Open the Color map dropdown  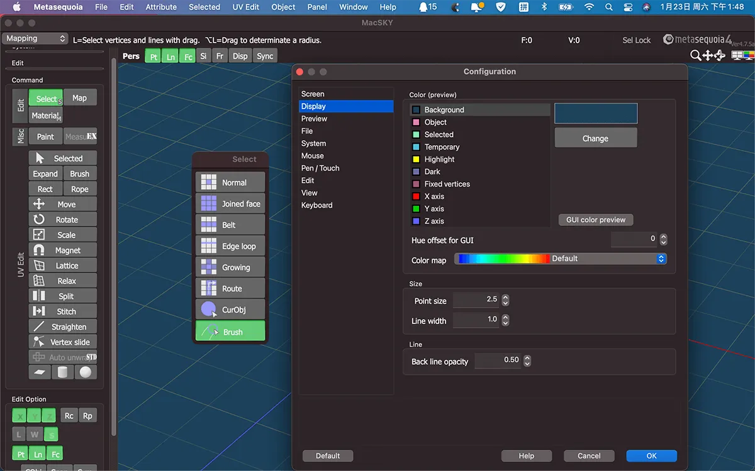point(560,259)
